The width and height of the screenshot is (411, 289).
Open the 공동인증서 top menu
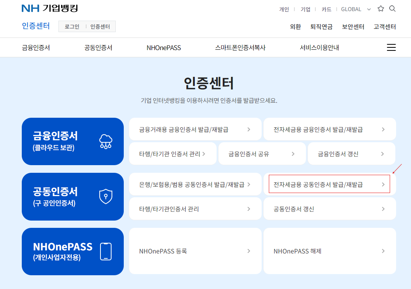point(98,48)
